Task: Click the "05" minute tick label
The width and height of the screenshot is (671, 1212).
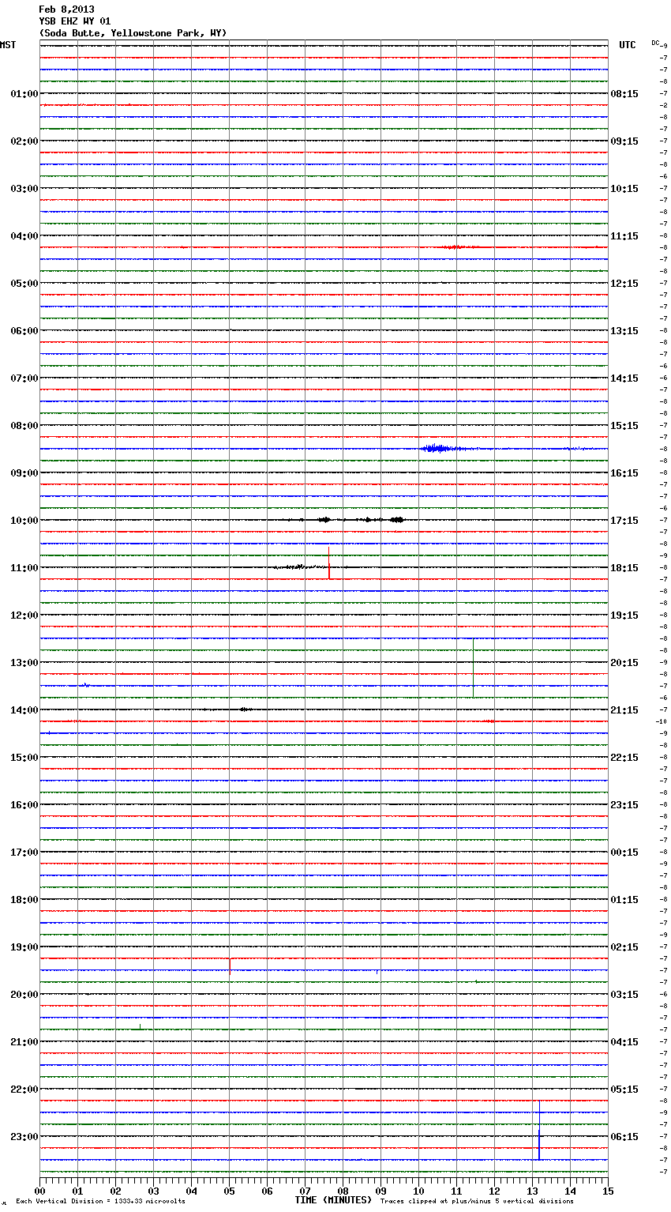Action: tap(229, 1191)
